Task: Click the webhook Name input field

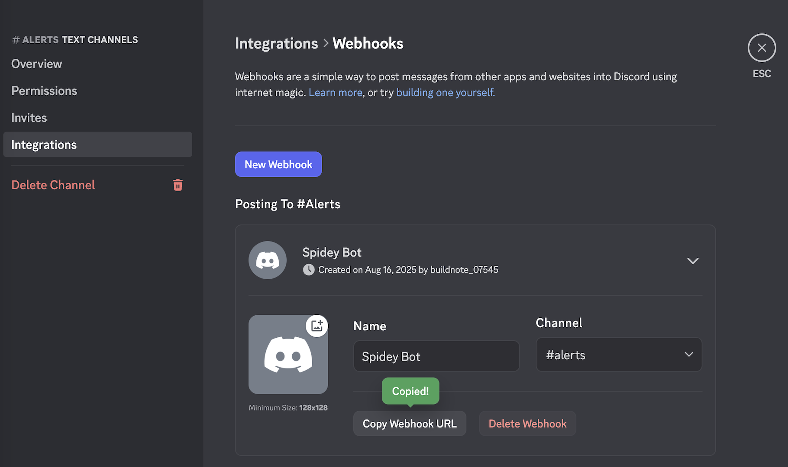Action: click(x=436, y=356)
